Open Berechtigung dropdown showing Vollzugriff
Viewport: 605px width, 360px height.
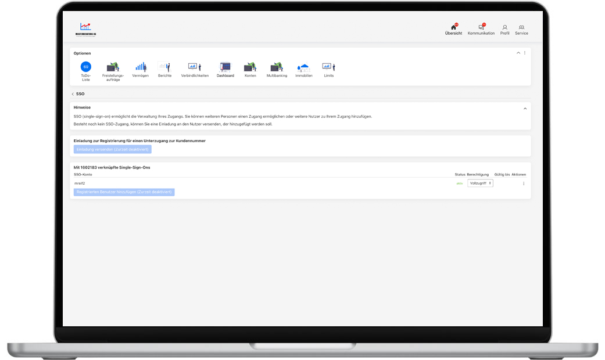click(480, 183)
